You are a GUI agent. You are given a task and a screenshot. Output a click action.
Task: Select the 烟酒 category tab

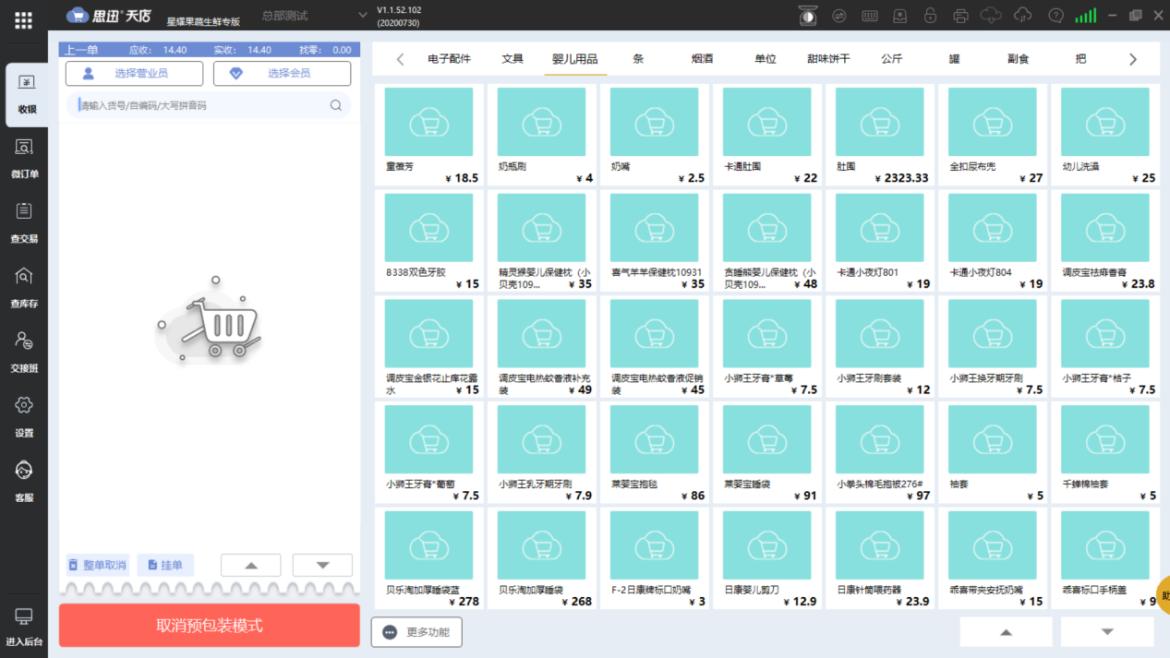(x=702, y=59)
